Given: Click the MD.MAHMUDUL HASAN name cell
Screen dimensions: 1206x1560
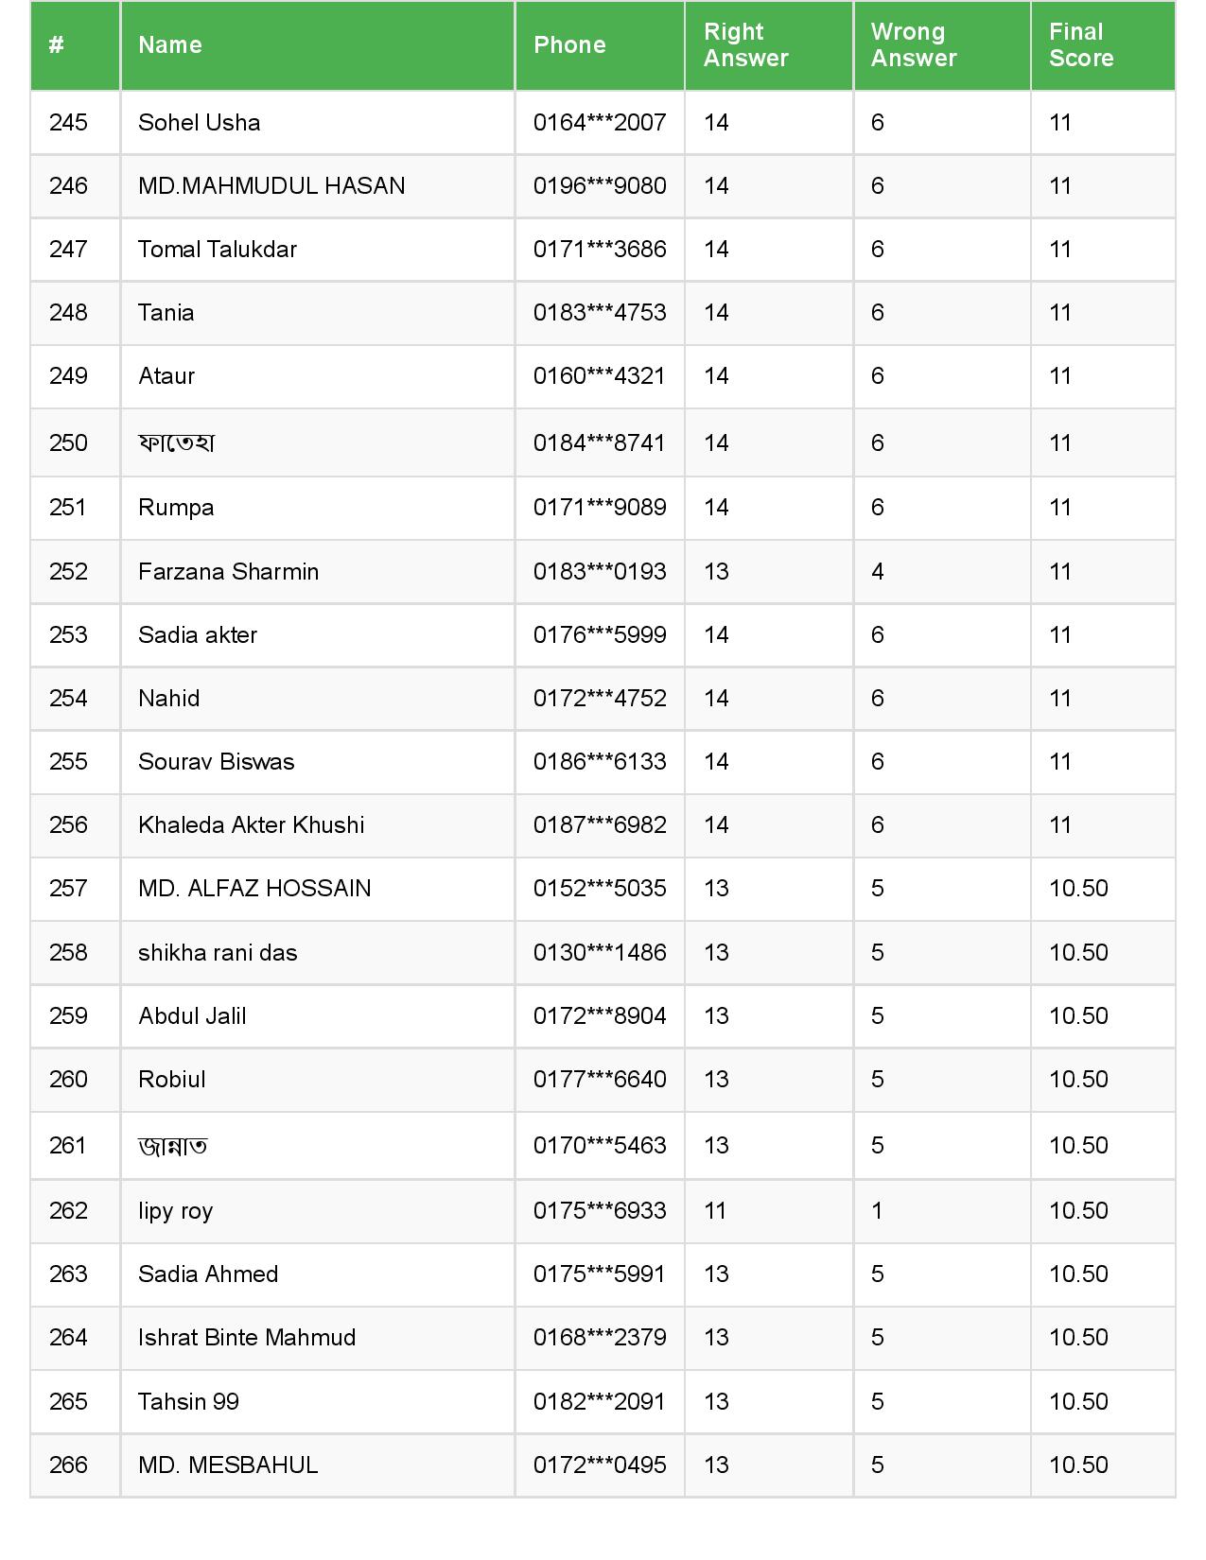Looking at the screenshot, I should [271, 186].
